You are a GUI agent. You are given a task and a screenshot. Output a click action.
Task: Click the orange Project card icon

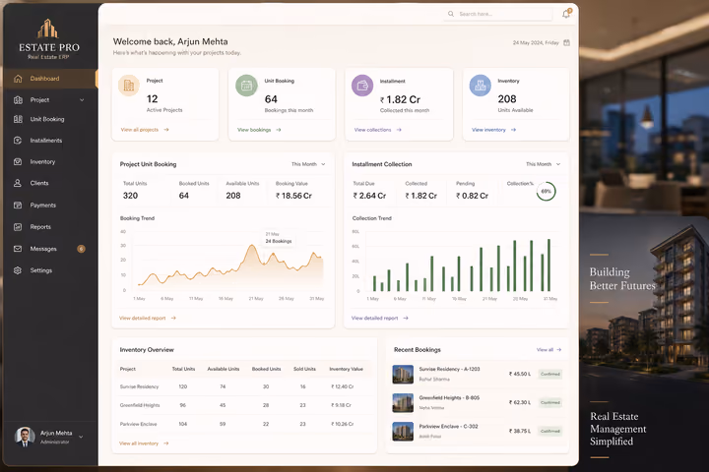(129, 86)
